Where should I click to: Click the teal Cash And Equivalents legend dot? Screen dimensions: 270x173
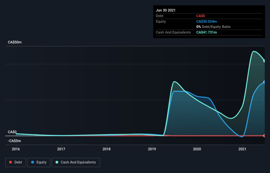click(57, 162)
